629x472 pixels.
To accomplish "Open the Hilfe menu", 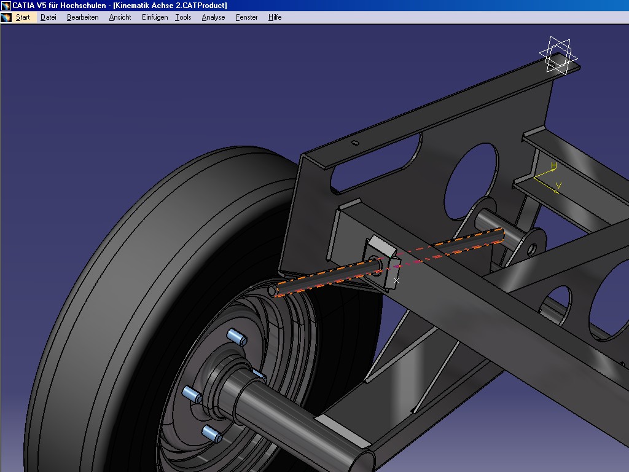I will (x=275, y=17).
